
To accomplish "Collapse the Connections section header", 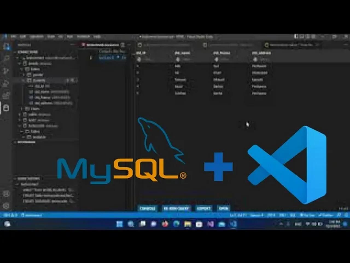I will click(x=27, y=52).
